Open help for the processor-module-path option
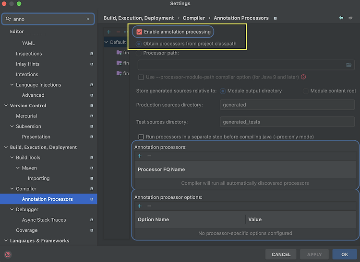 tap(303, 77)
